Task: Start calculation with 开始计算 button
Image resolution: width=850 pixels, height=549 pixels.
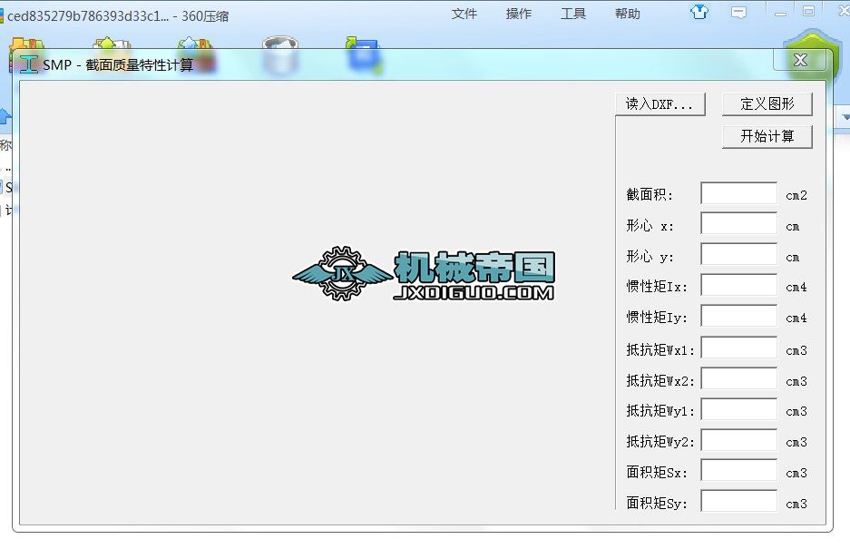Action: tap(767, 136)
